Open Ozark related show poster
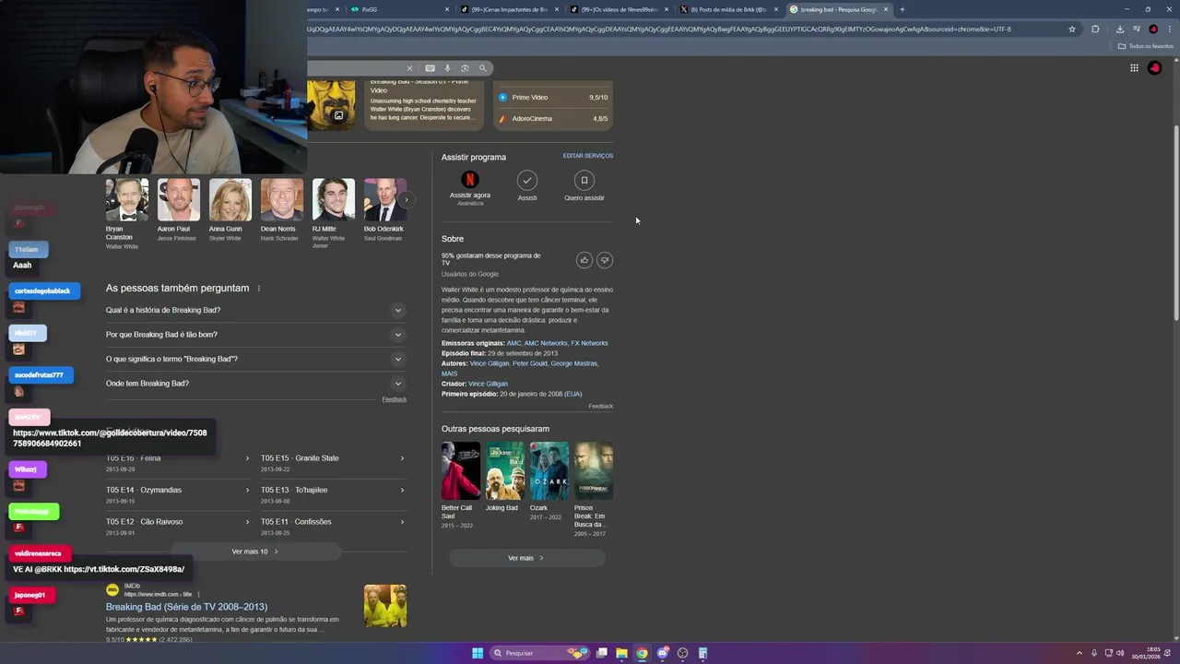Image resolution: width=1180 pixels, height=664 pixels. (x=549, y=471)
